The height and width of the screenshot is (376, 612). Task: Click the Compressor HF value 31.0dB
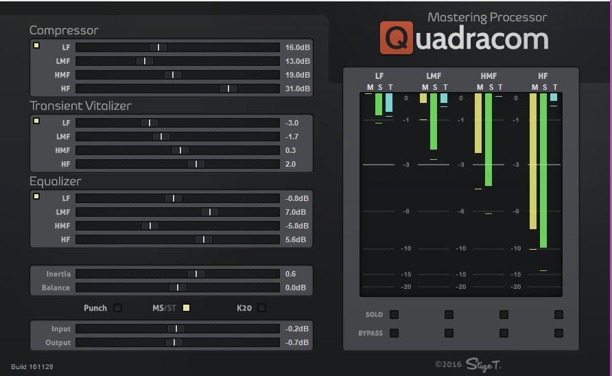tap(297, 89)
